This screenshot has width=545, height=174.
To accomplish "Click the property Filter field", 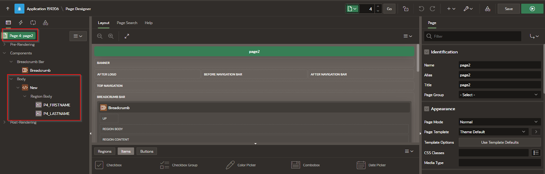I will click(473, 36).
